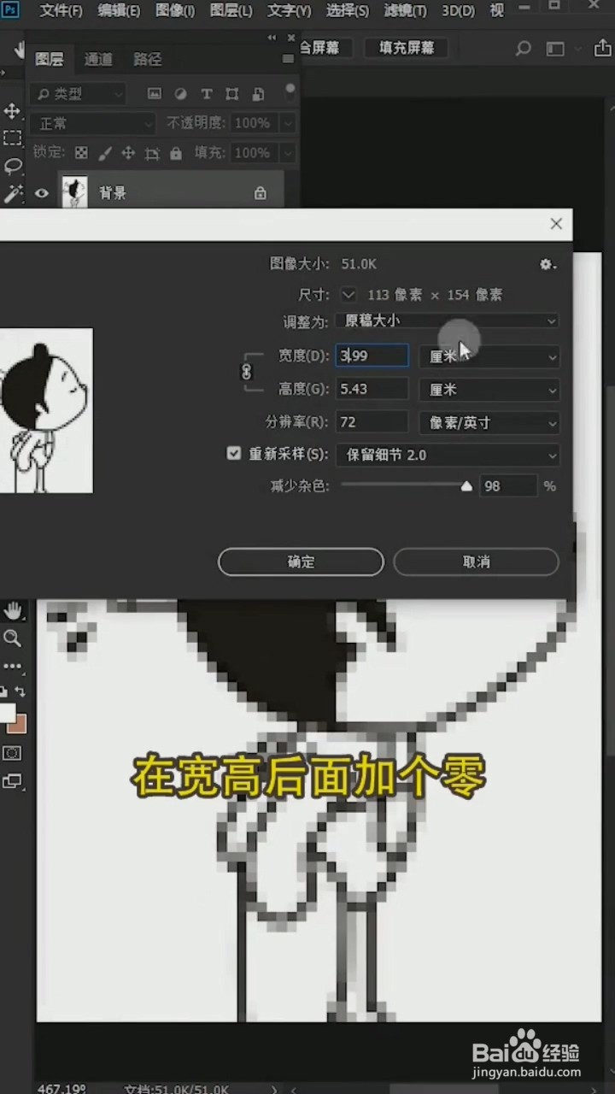Image resolution: width=615 pixels, height=1094 pixels.
Task: Lock artboard nesting icon
Action: [x=152, y=153]
